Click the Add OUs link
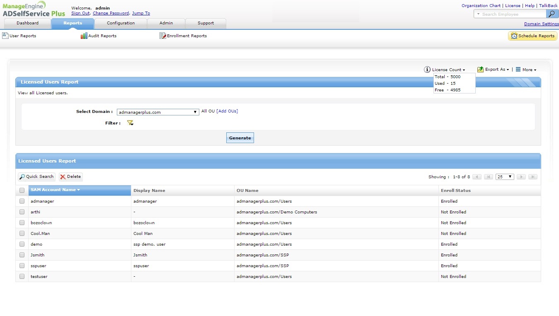The height and width of the screenshot is (316, 559). [x=227, y=111]
